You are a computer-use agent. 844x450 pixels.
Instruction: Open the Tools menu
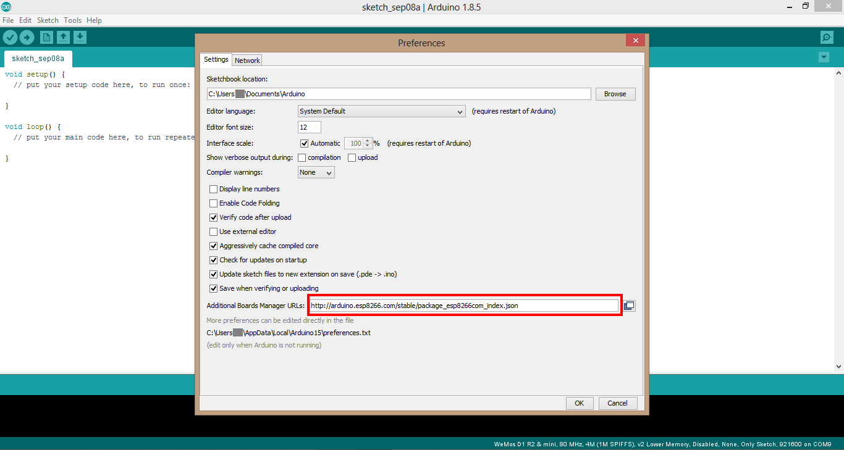coord(73,20)
